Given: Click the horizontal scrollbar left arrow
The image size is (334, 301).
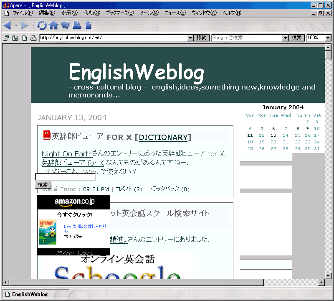Looking at the screenshot, I should (5, 283).
